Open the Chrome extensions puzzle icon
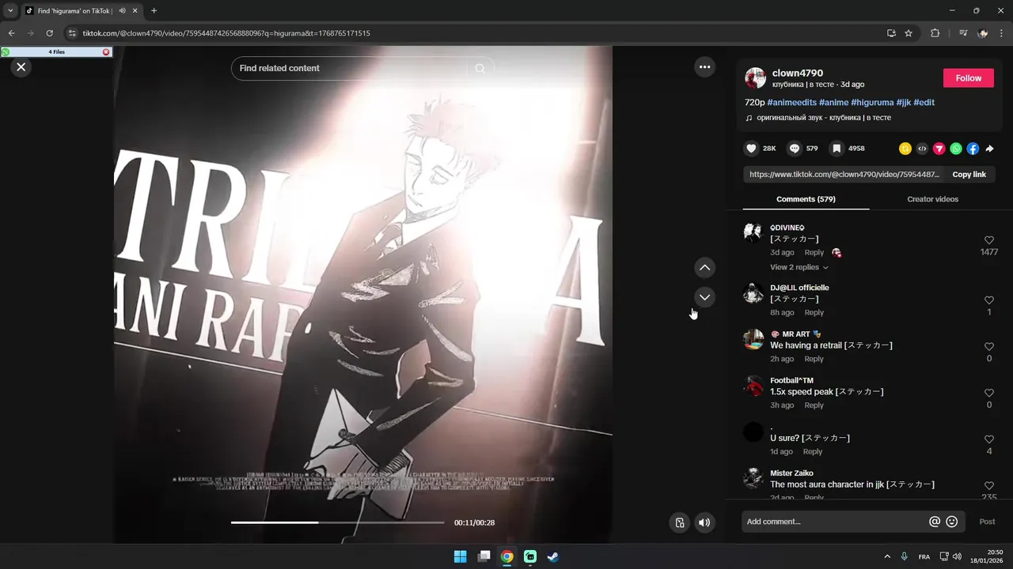 point(935,33)
